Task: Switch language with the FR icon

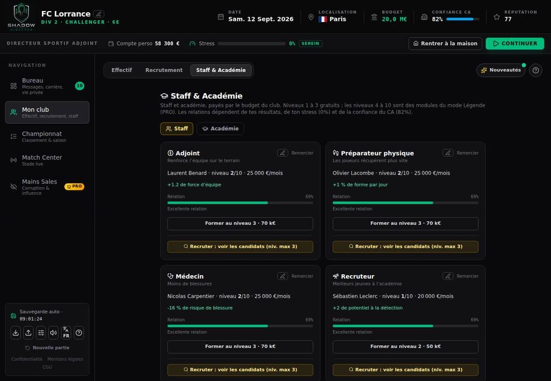Action: coord(66,333)
